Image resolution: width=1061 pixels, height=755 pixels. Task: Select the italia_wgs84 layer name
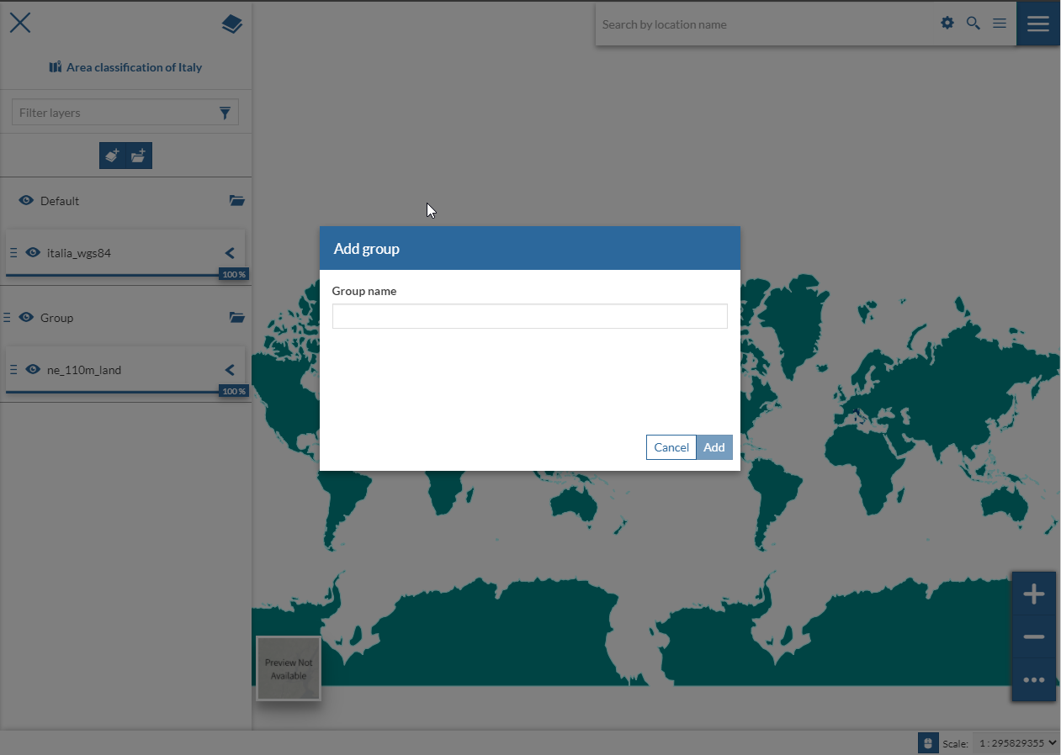(79, 252)
